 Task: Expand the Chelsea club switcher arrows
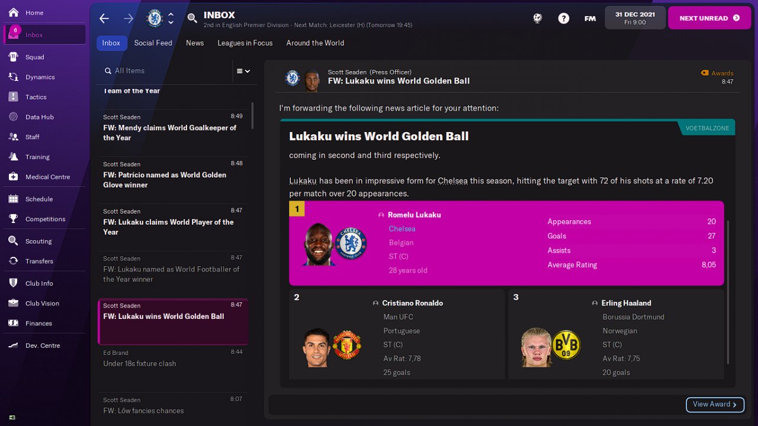(171, 18)
